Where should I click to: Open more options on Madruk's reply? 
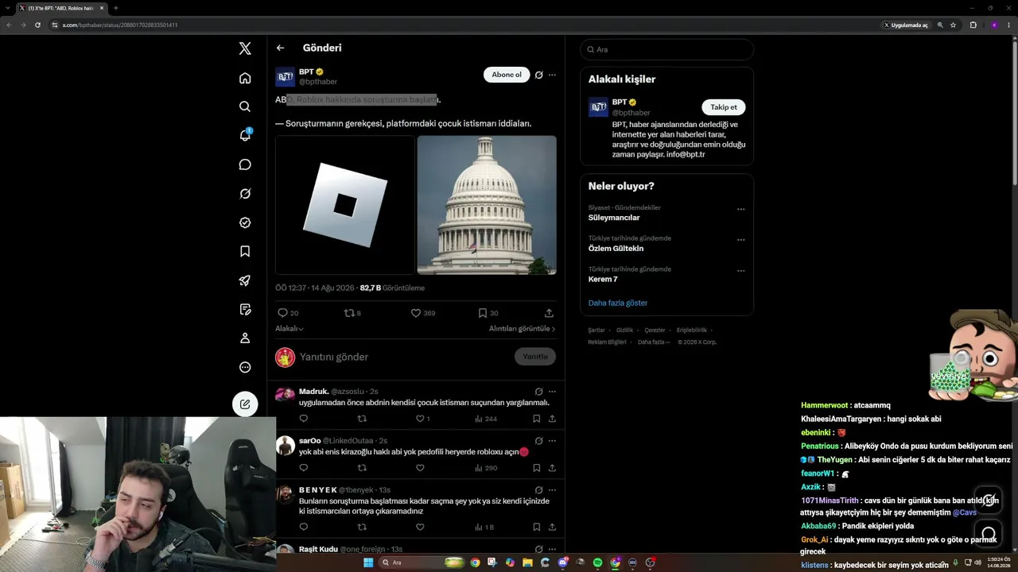point(552,392)
